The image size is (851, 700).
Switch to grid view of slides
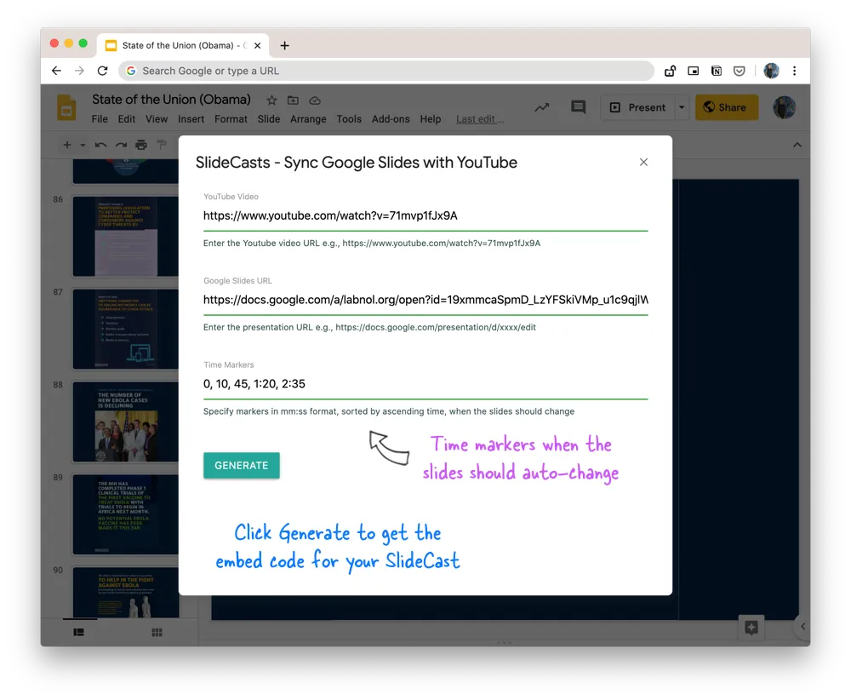(x=157, y=632)
